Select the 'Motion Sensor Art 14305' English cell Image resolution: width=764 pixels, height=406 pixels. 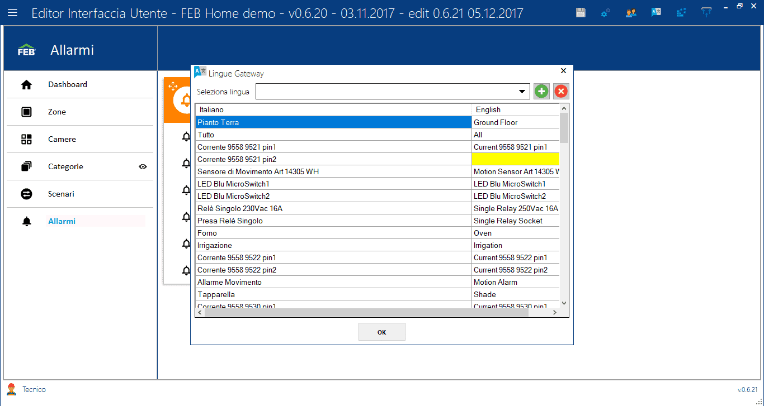click(516, 171)
